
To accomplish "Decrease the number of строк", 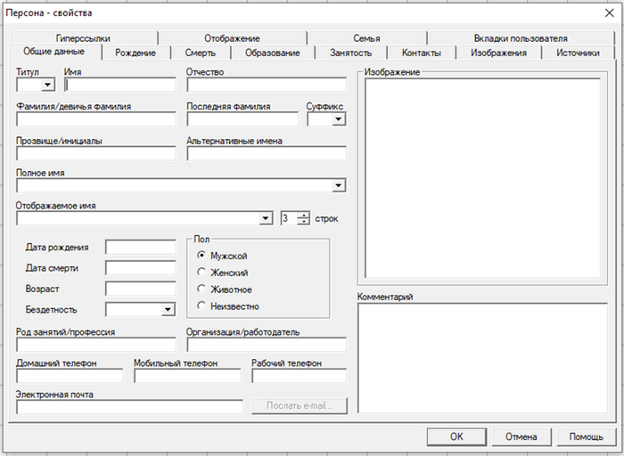I will [304, 222].
